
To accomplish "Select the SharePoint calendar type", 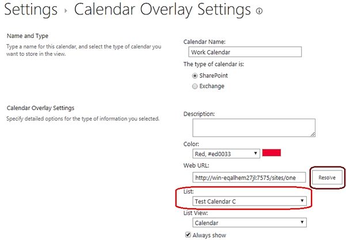I will coord(195,75).
